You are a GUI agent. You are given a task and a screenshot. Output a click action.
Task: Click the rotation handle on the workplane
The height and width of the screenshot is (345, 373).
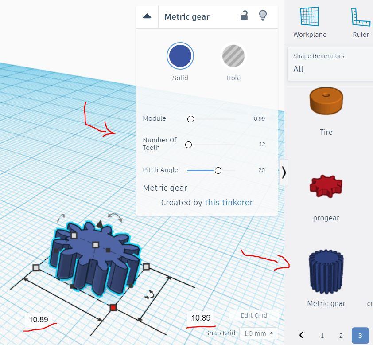(150, 295)
